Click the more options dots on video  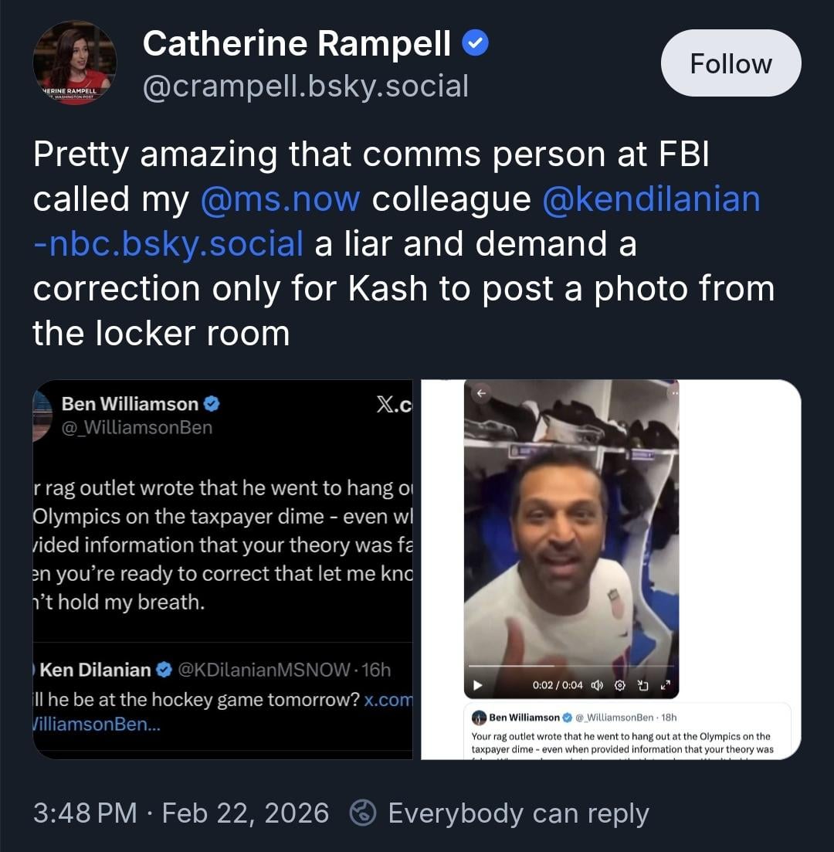tap(675, 393)
